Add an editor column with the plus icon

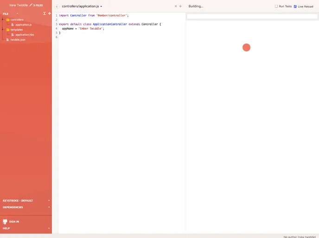point(180,7)
